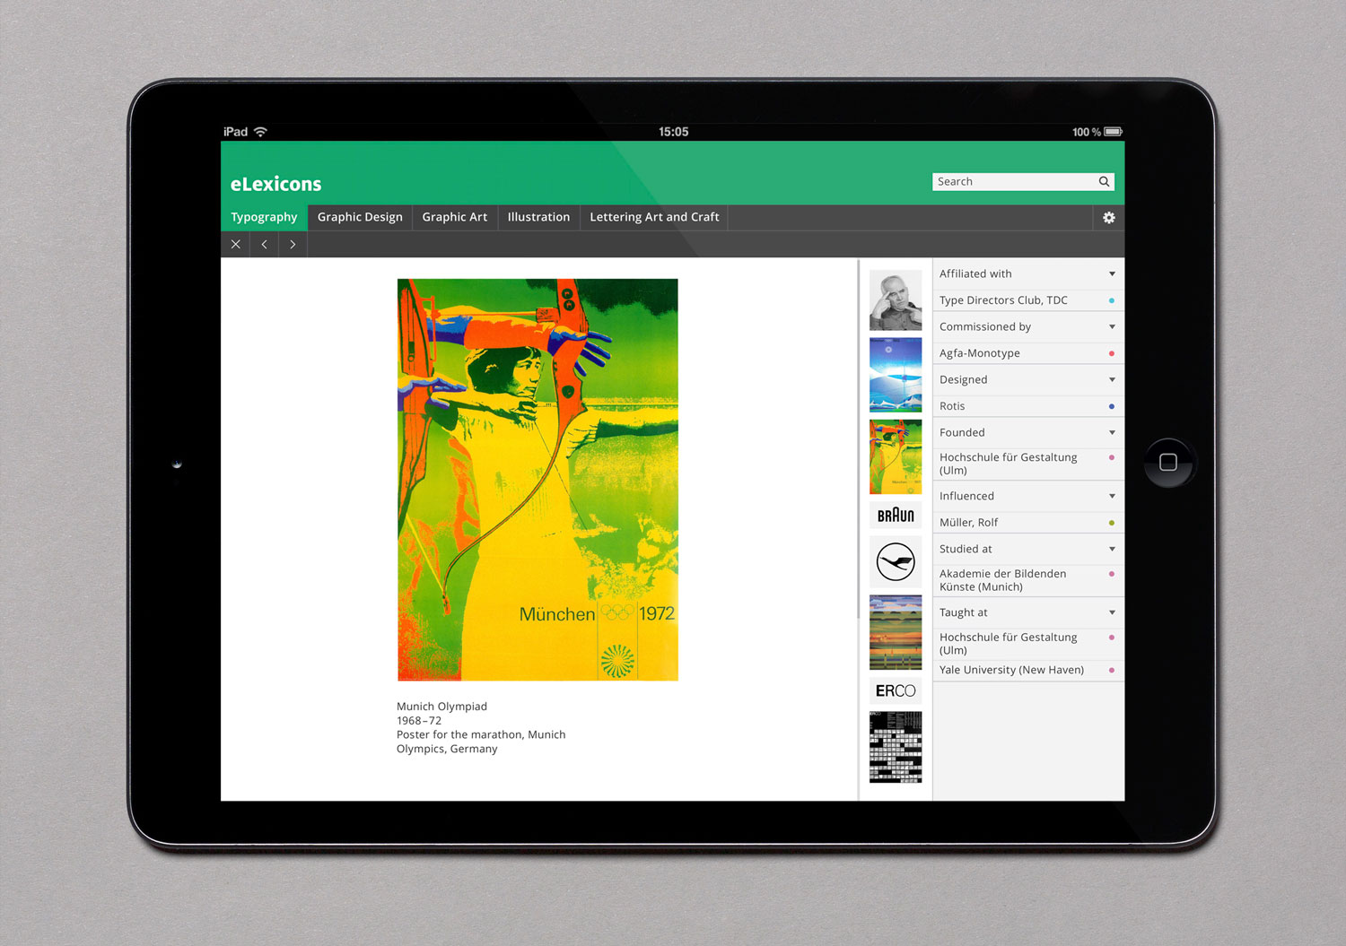Close the entry with the X icon
The width and height of the screenshot is (1346, 946).
(236, 244)
